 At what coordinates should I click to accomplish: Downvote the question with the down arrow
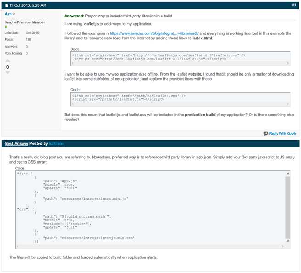(x=7, y=72)
